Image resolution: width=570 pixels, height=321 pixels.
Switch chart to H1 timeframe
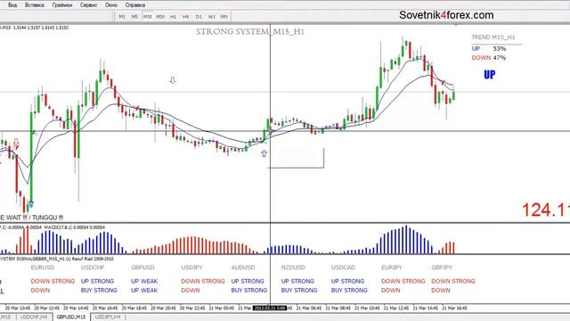click(x=173, y=16)
